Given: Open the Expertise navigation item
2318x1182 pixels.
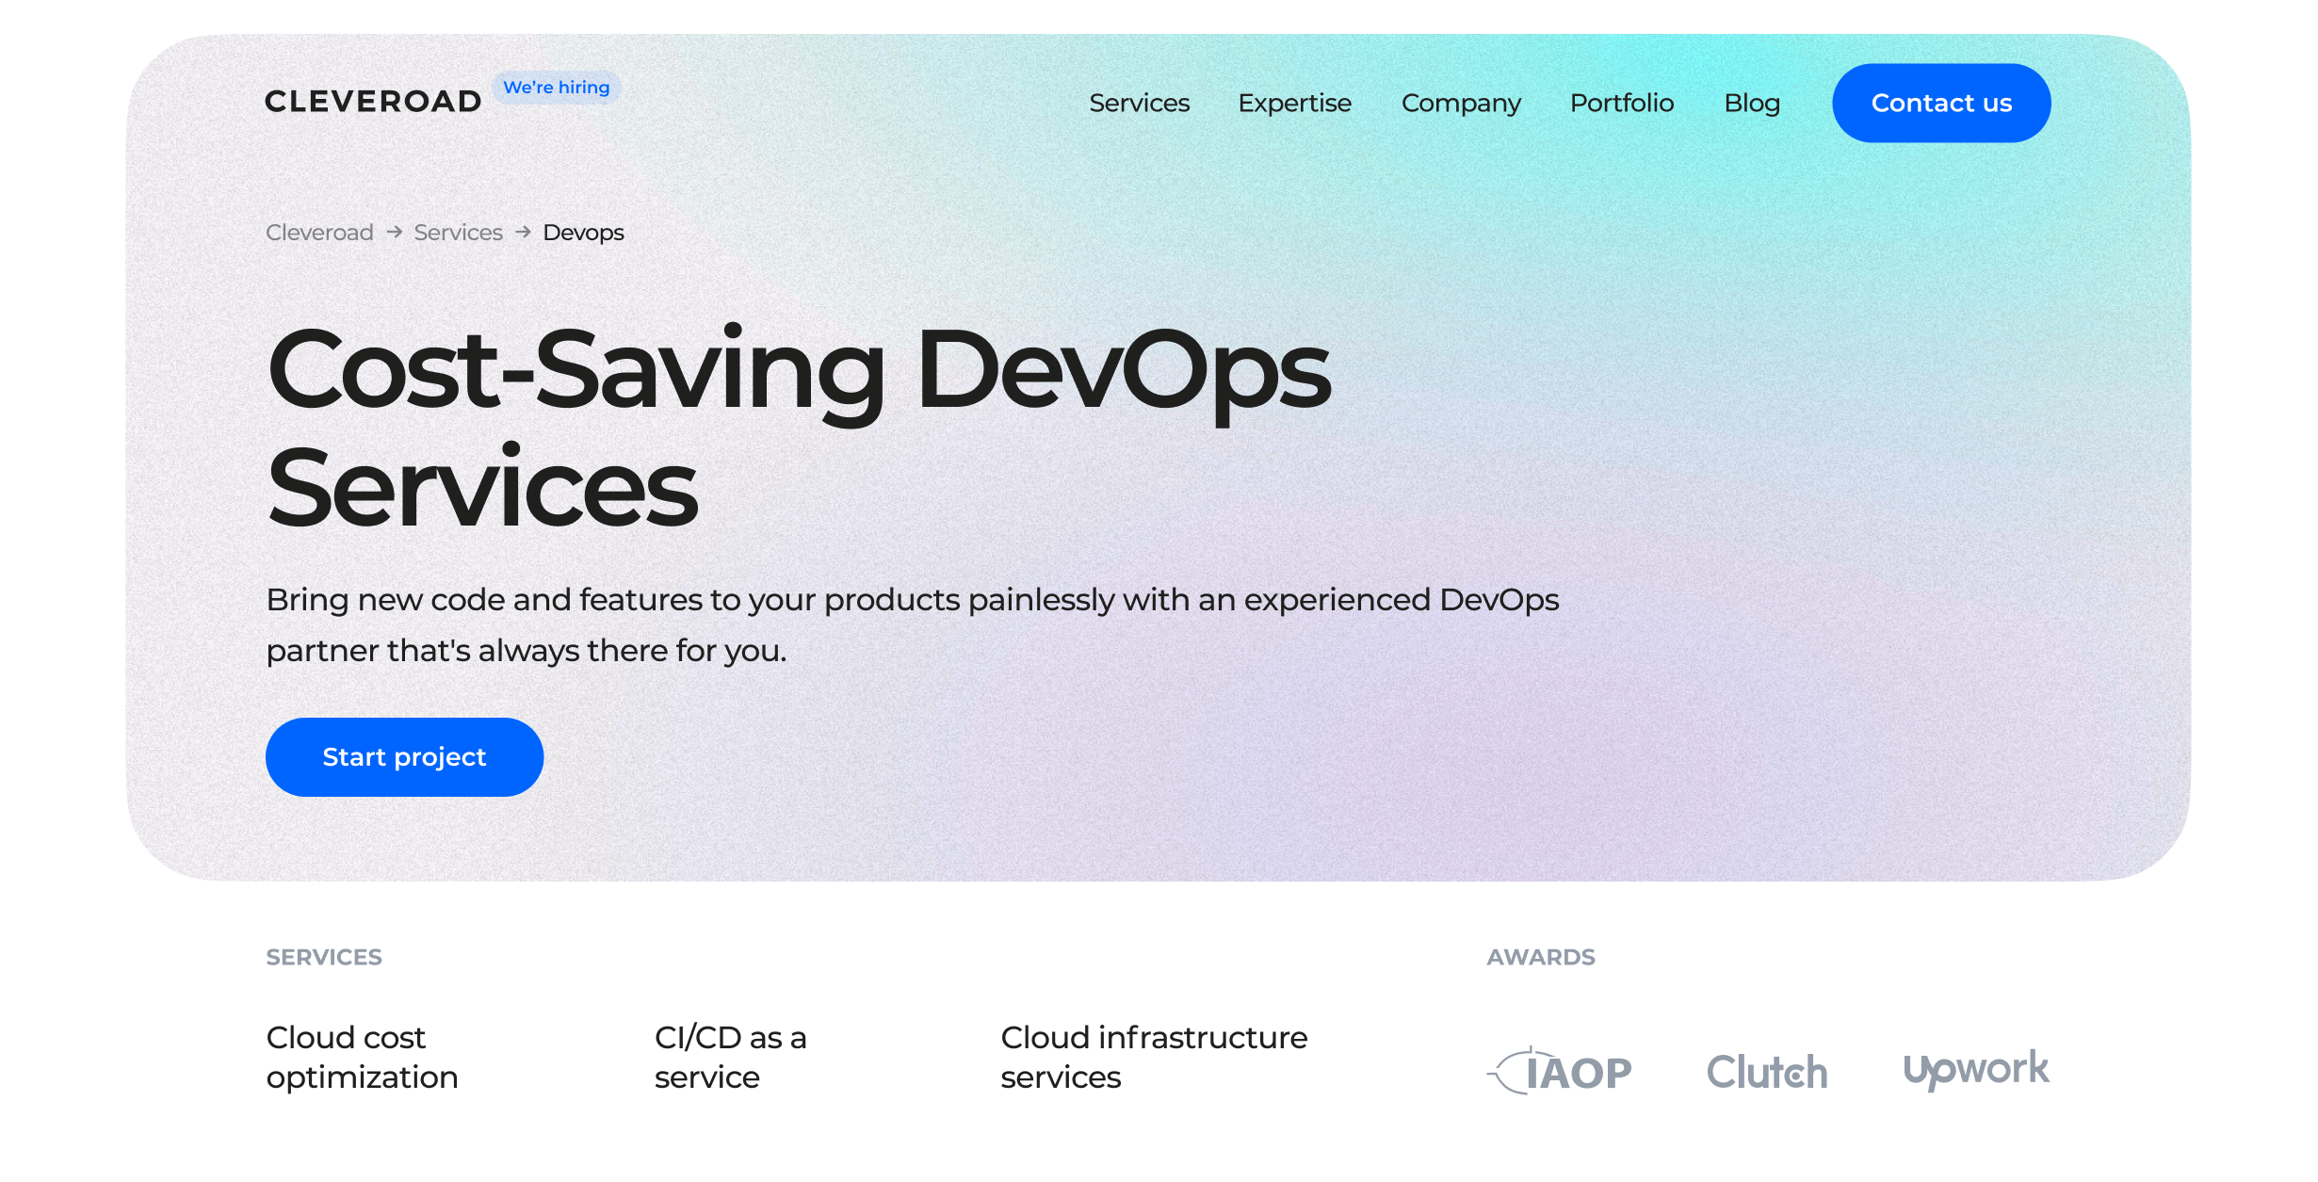Looking at the screenshot, I should pos(1294,103).
